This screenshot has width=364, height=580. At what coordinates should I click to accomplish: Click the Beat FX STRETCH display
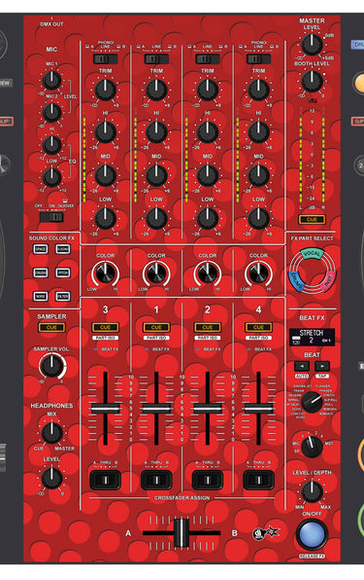pos(312,337)
